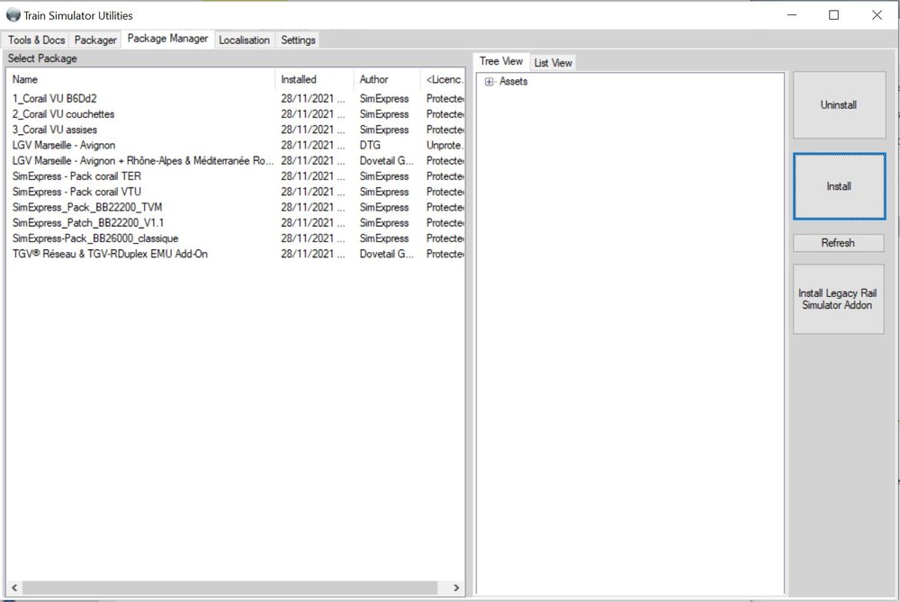Open the Localisation tab

click(x=244, y=40)
